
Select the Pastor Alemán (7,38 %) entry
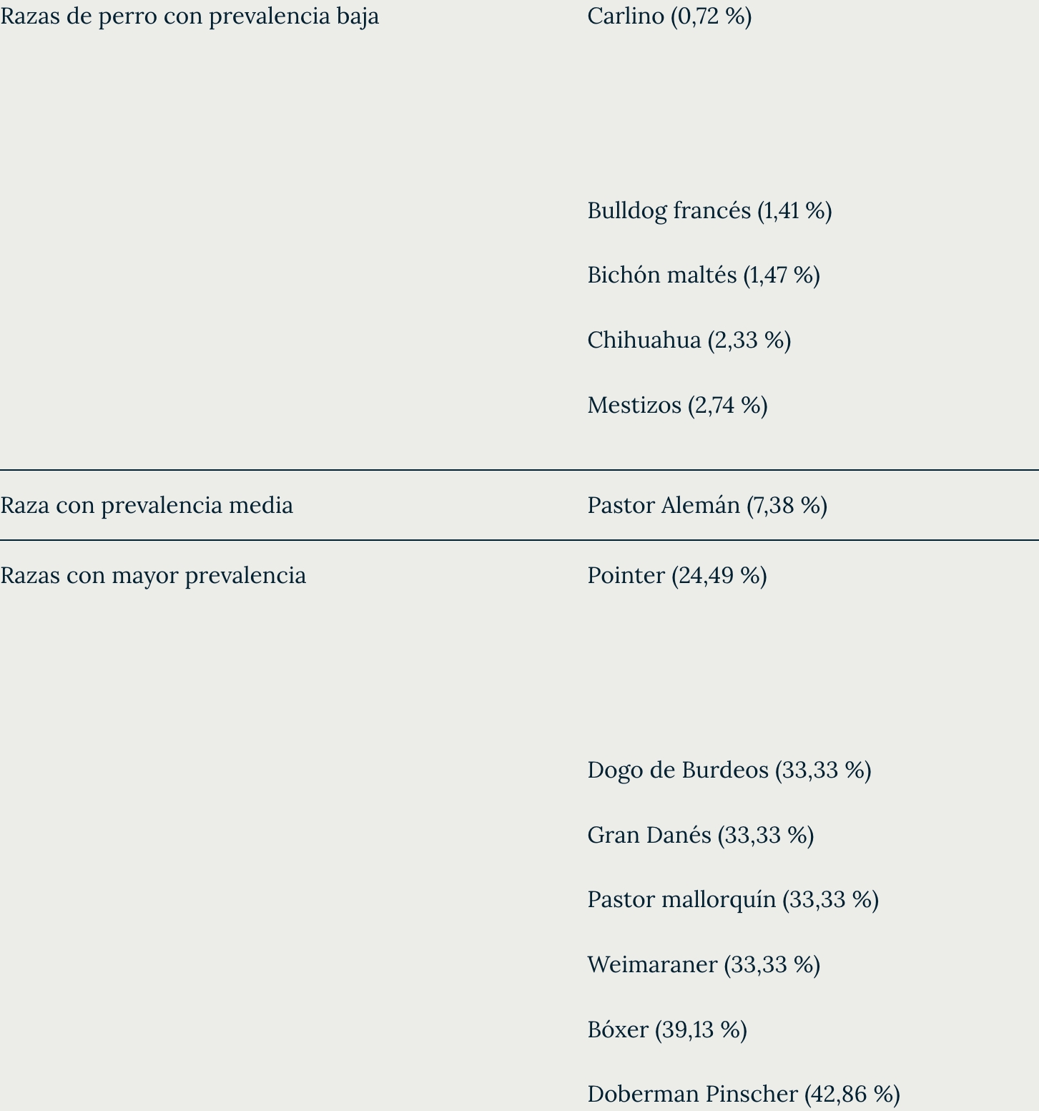pyautogui.click(x=707, y=505)
